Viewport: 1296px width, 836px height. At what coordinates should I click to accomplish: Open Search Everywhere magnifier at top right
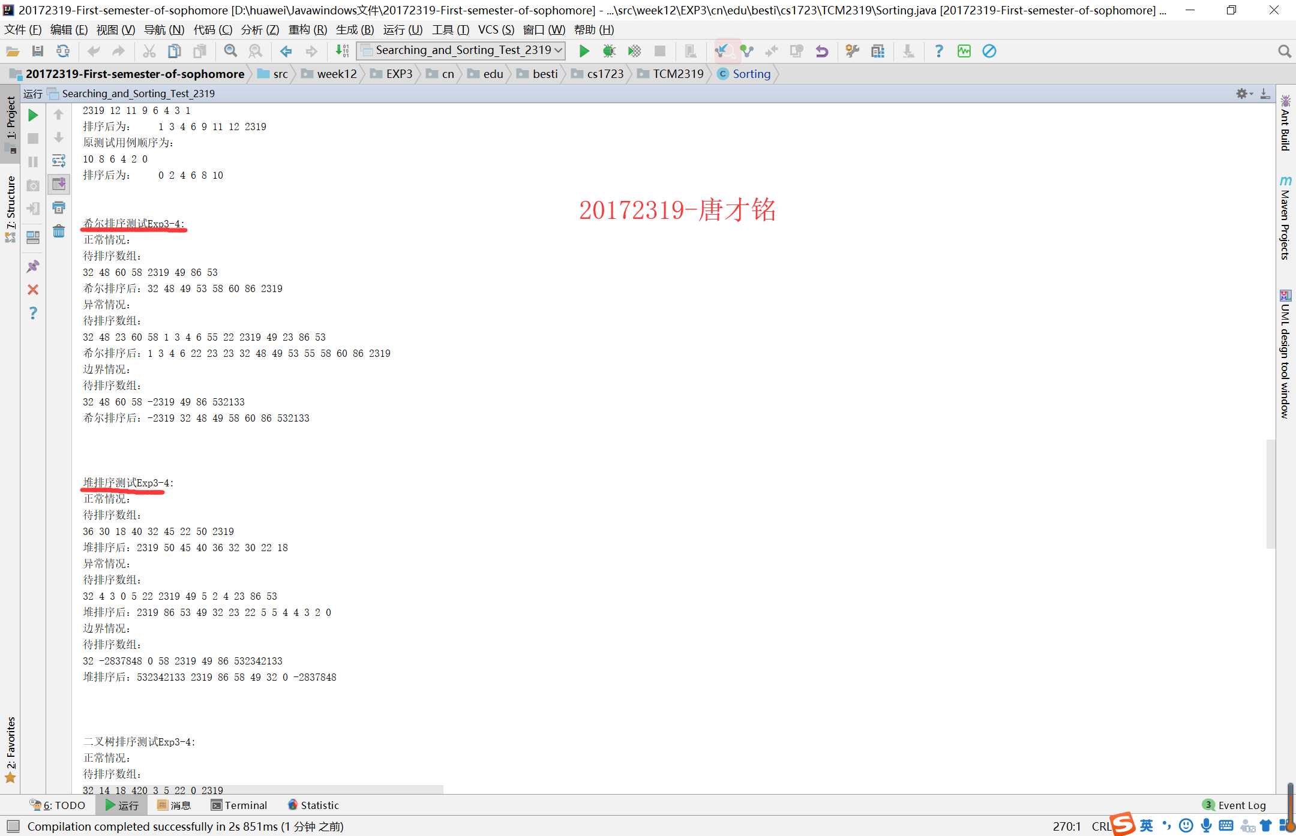(x=1284, y=52)
